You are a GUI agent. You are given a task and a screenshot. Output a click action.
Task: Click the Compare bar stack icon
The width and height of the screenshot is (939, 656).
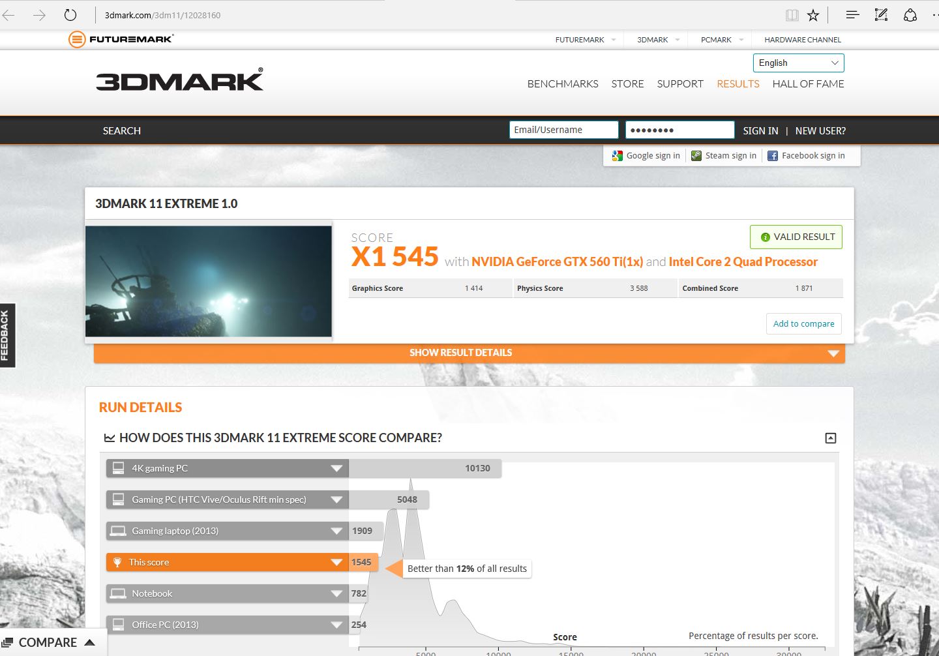point(7,643)
